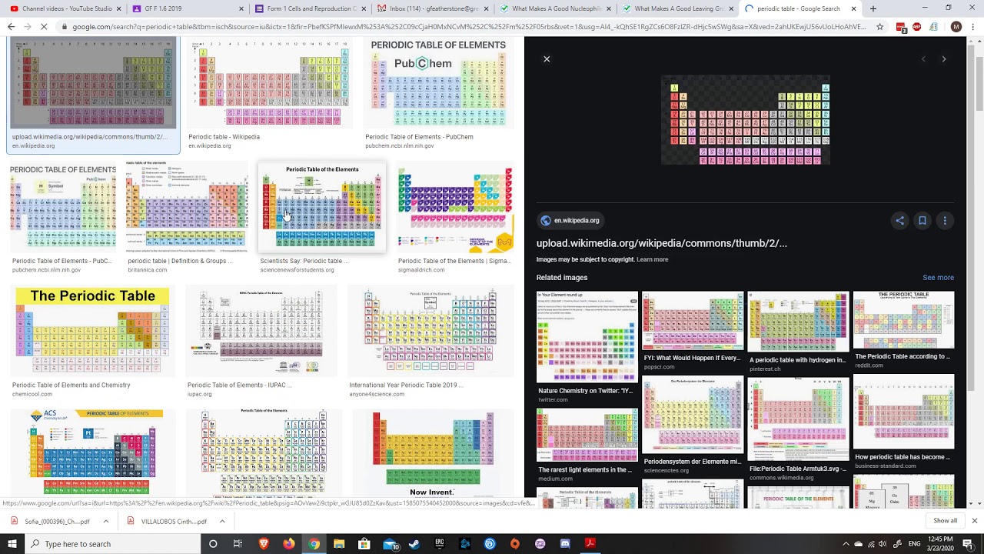
Task: Select the britannica.com periodic table result
Action: (x=187, y=218)
